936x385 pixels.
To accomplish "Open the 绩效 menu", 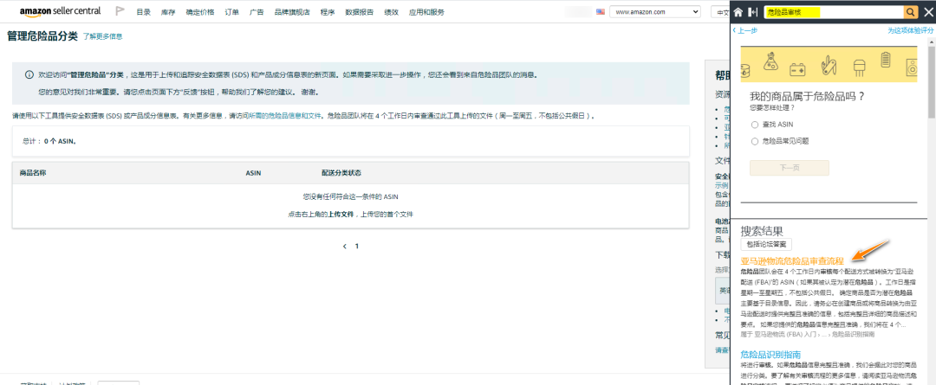I will click(x=392, y=12).
